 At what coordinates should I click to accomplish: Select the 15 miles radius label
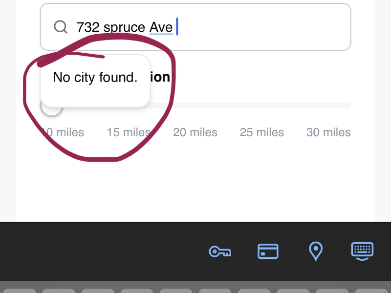click(x=129, y=132)
